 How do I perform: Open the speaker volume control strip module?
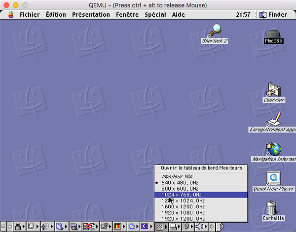[201, 226]
